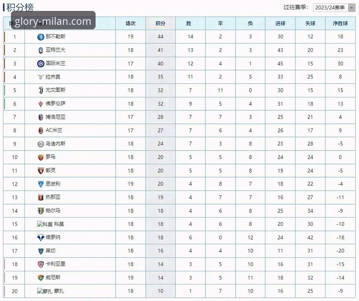Click the 进球 column header
The image size is (359, 301).
point(280,23)
